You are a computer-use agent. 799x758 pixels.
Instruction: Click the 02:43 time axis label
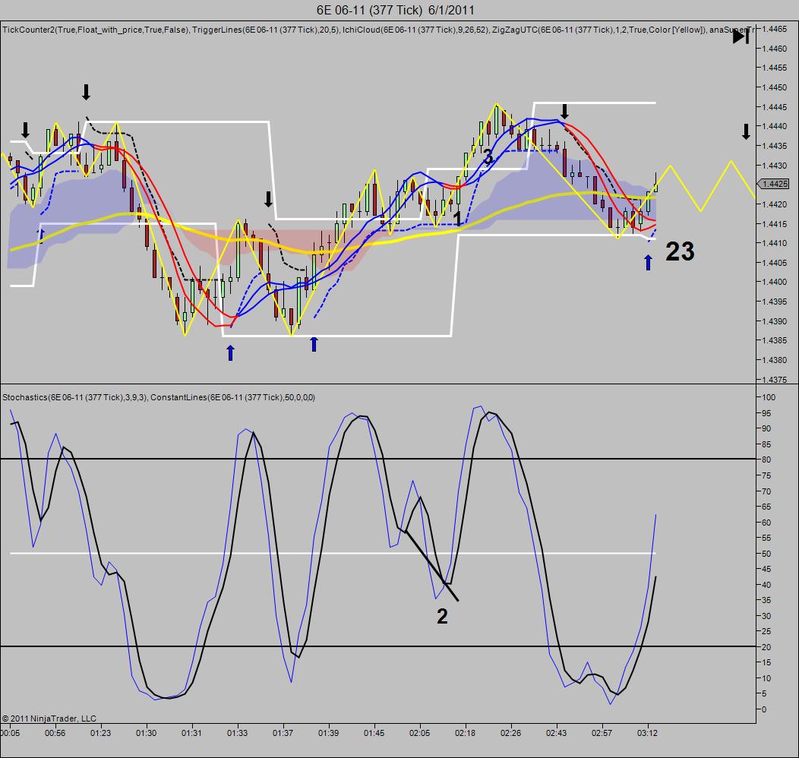[556, 733]
